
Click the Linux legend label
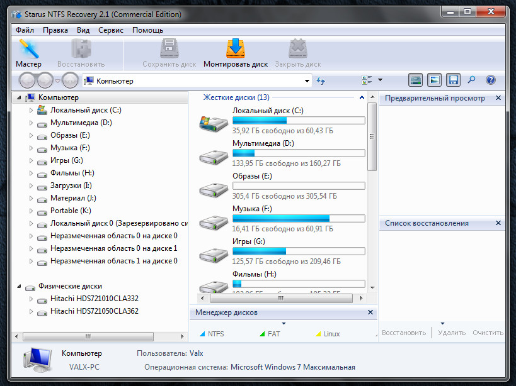click(x=331, y=334)
